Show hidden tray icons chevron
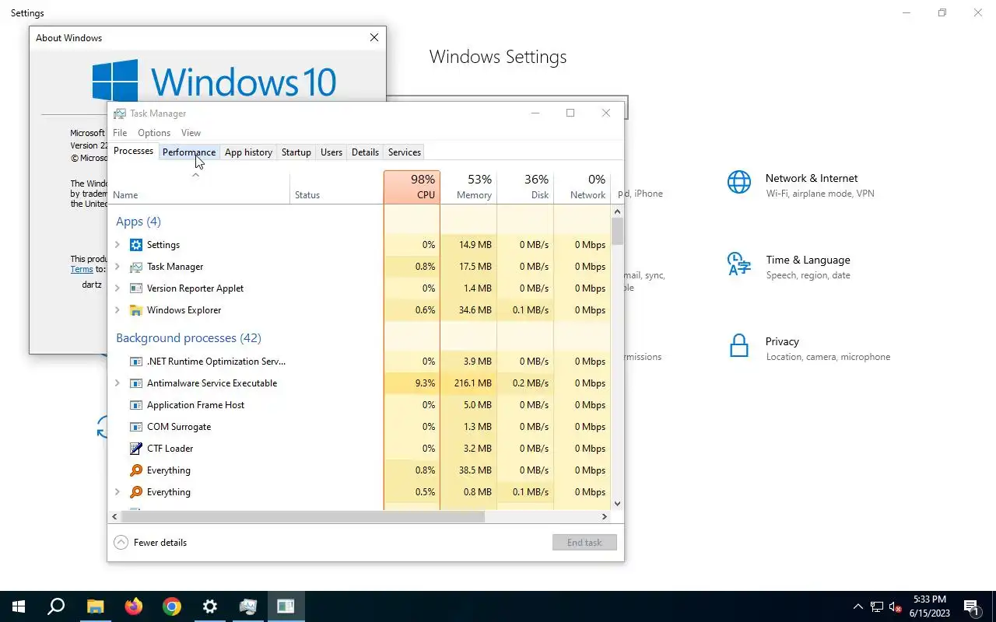The height and width of the screenshot is (622, 996). click(858, 606)
